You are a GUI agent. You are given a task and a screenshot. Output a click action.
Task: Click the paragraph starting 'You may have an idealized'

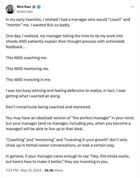[x=70, y=123]
